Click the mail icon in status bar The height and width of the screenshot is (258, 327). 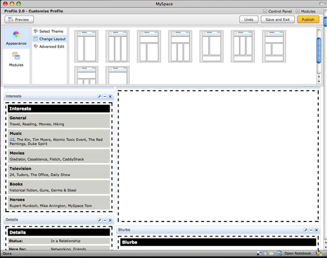(271, 253)
